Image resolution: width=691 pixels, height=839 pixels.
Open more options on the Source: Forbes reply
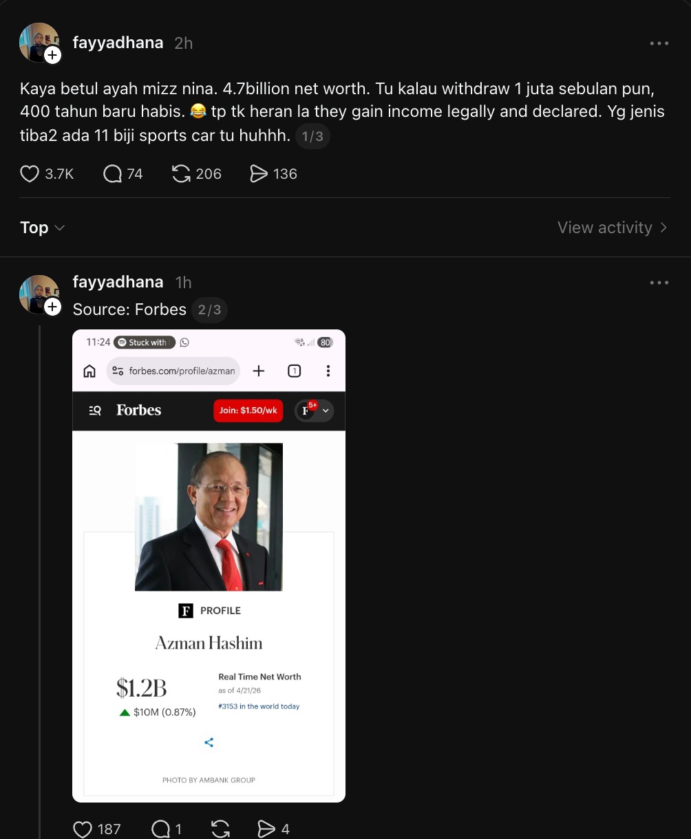pyautogui.click(x=659, y=283)
